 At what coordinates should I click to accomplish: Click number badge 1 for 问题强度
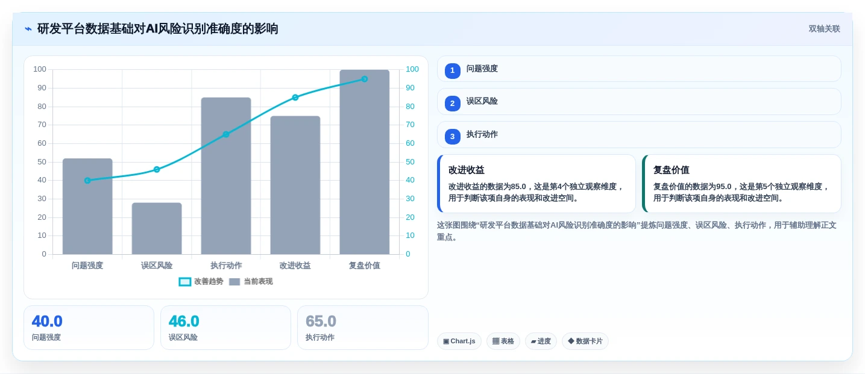point(453,70)
